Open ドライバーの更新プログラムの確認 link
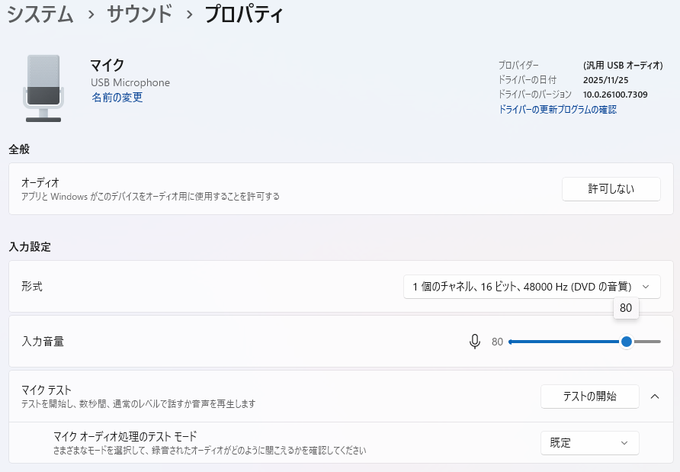Image resolution: width=680 pixels, height=472 pixels. [557, 110]
